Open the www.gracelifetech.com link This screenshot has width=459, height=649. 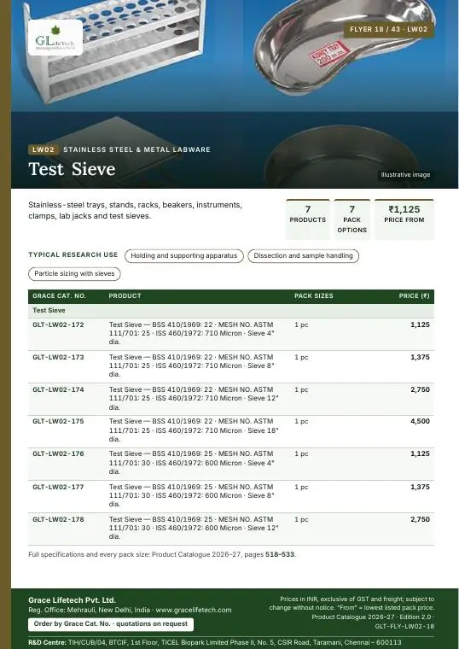[194, 610]
